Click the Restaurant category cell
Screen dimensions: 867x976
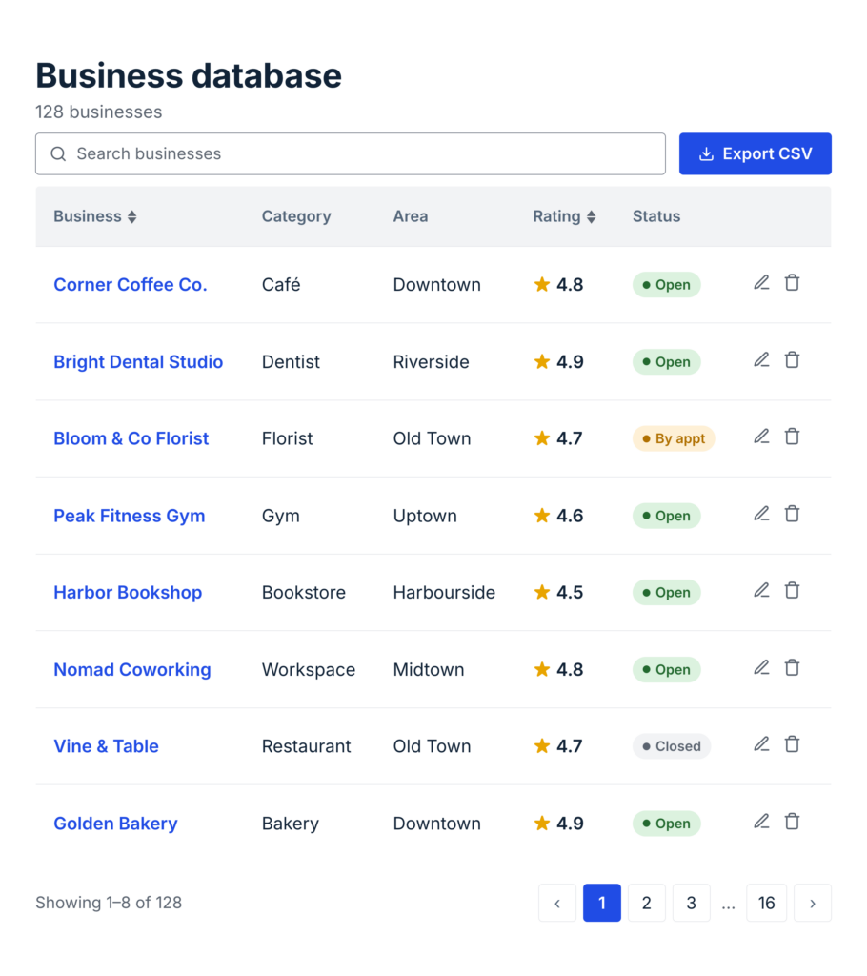pyautogui.click(x=306, y=745)
